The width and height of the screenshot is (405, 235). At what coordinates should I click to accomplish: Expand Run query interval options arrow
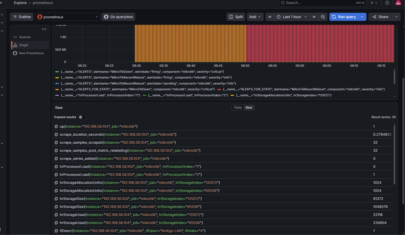[362, 17]
